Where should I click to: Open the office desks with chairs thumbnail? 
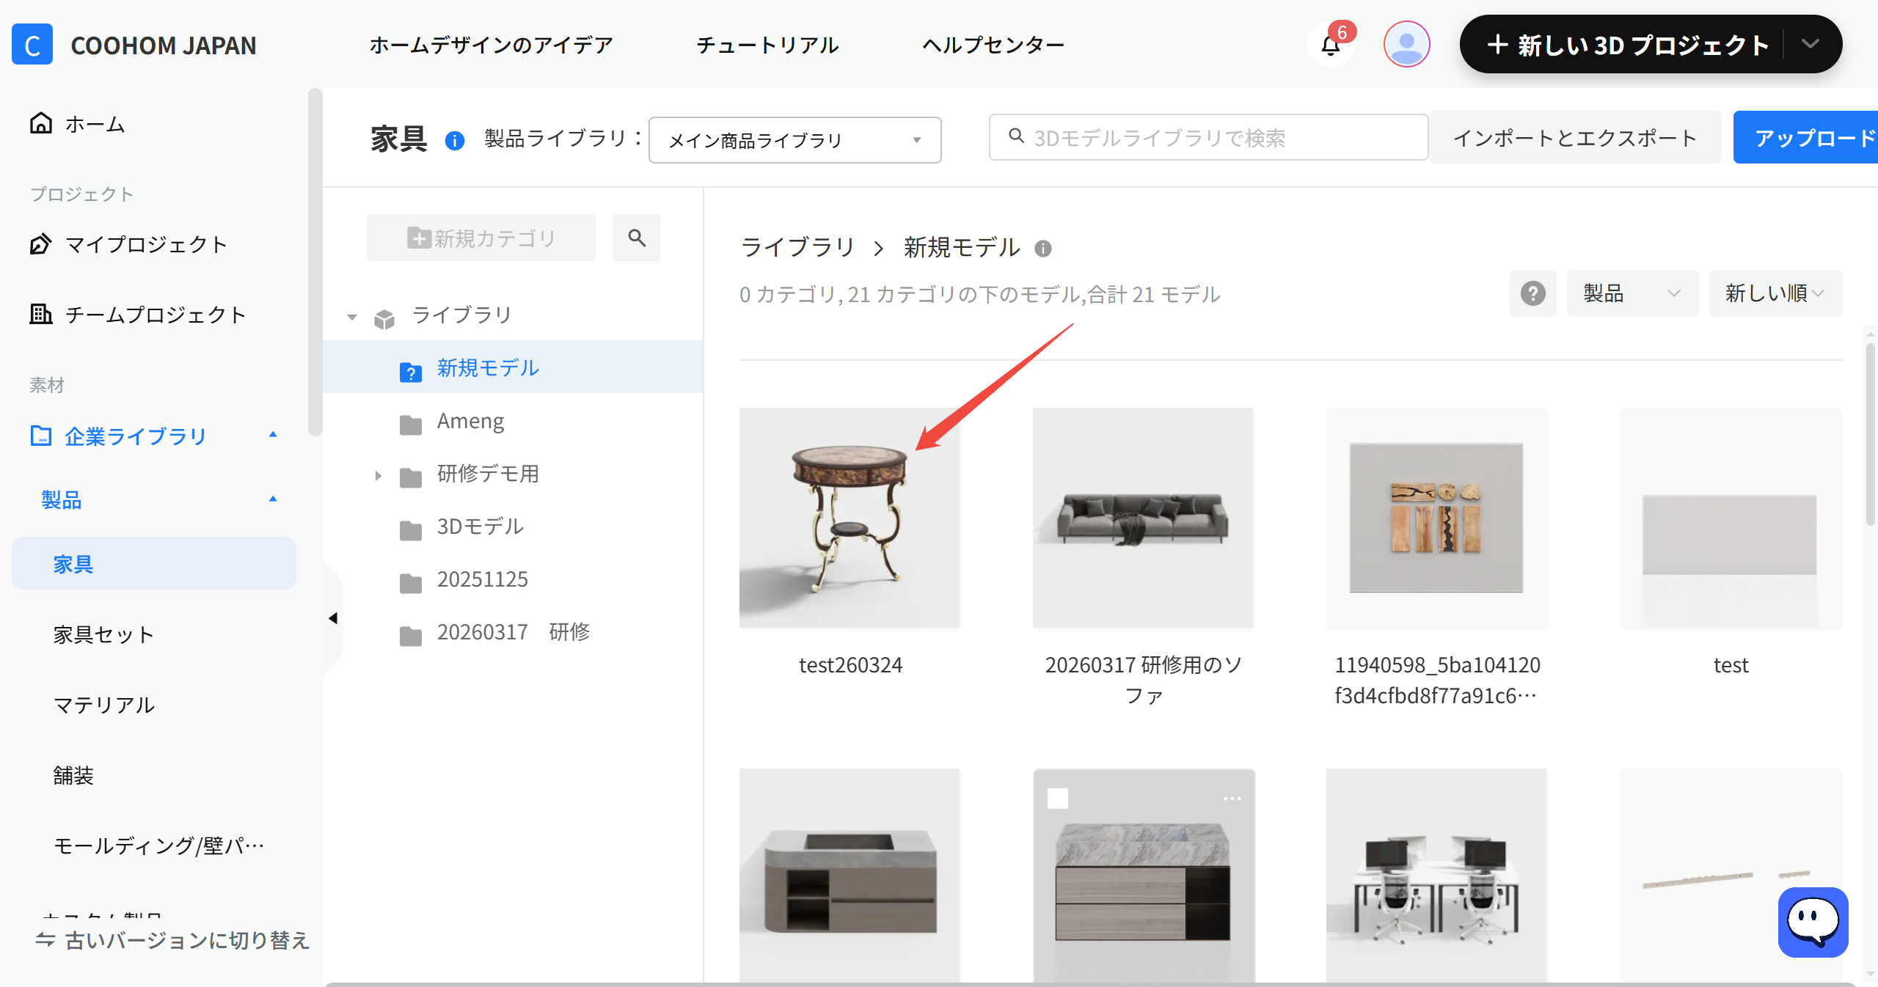1437,876
